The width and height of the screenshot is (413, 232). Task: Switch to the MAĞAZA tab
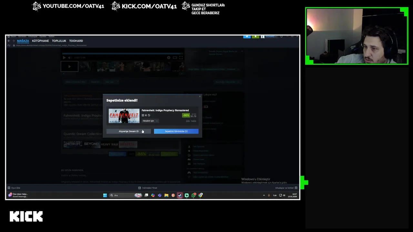pyautogui.click(x=23, y=41)
